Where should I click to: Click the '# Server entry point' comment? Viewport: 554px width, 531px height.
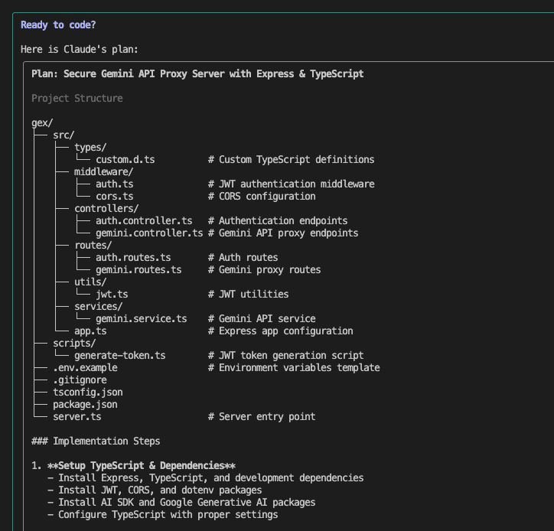click(x=262, y=417)
